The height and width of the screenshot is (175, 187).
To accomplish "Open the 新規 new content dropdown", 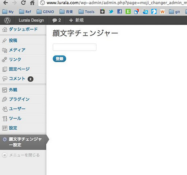I will (76, 20).
